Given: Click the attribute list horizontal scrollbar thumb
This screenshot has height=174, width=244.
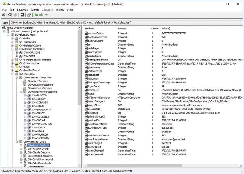Looking at the screenshot, I should [134, 166].
